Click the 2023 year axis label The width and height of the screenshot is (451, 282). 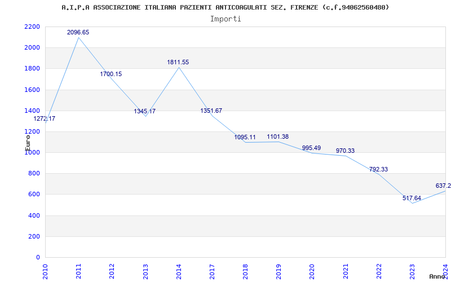tap(412, 269)
